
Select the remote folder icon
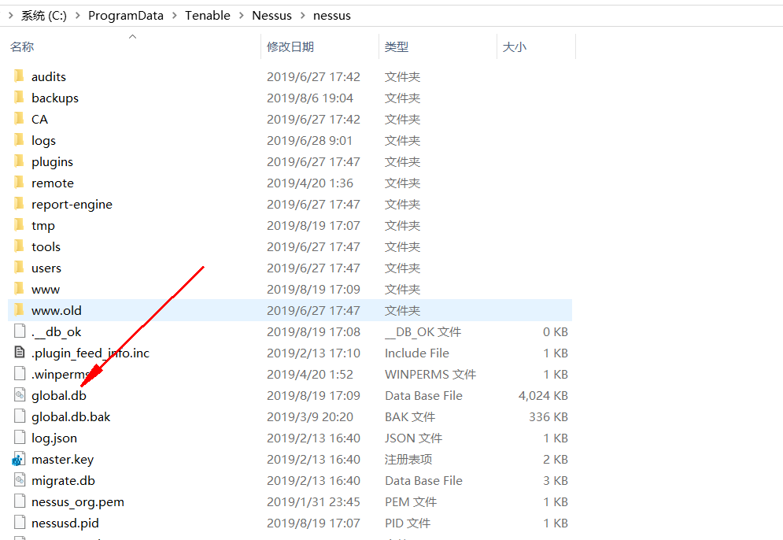19,183
